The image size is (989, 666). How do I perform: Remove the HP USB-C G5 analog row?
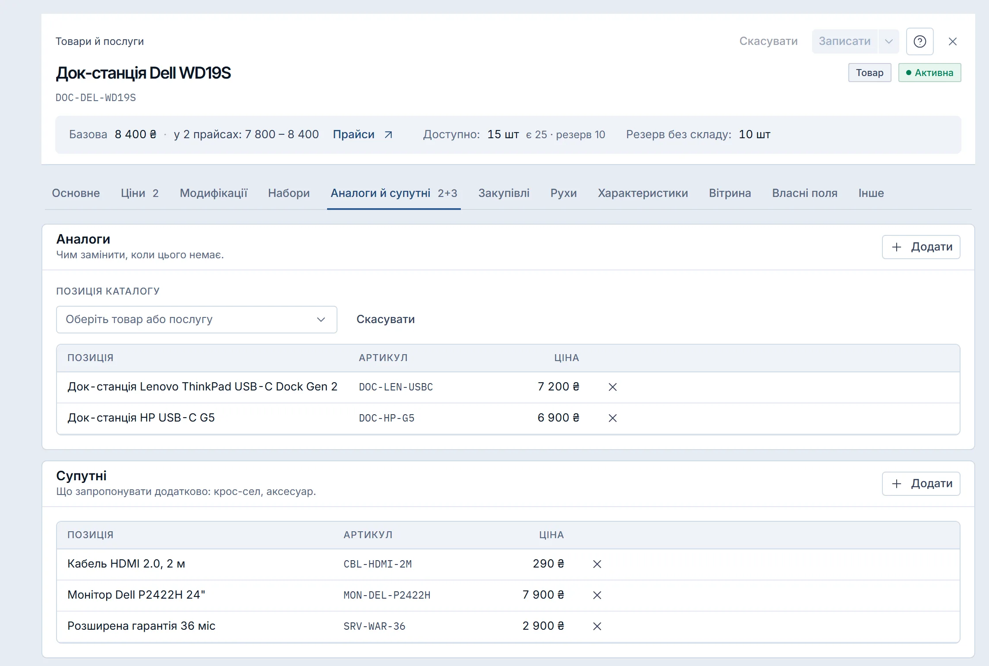click(x=612, y=418)
